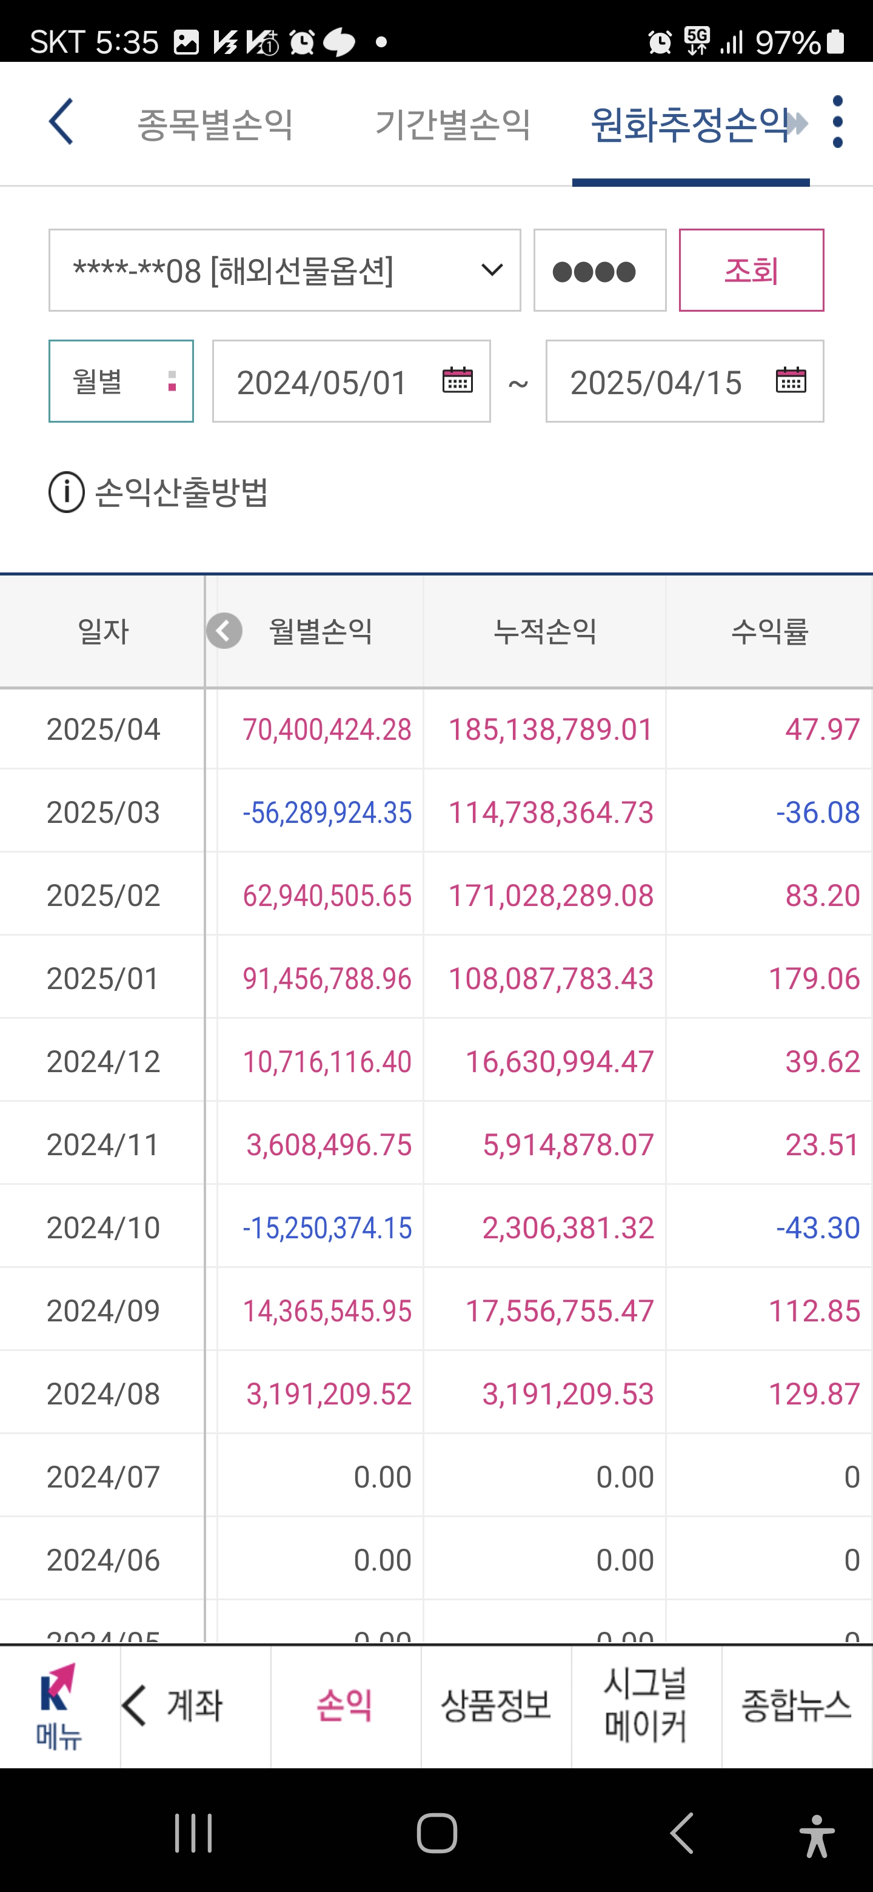Expand the 해외선물옵션 account dropdown
873x1892 pixels.
285,270
